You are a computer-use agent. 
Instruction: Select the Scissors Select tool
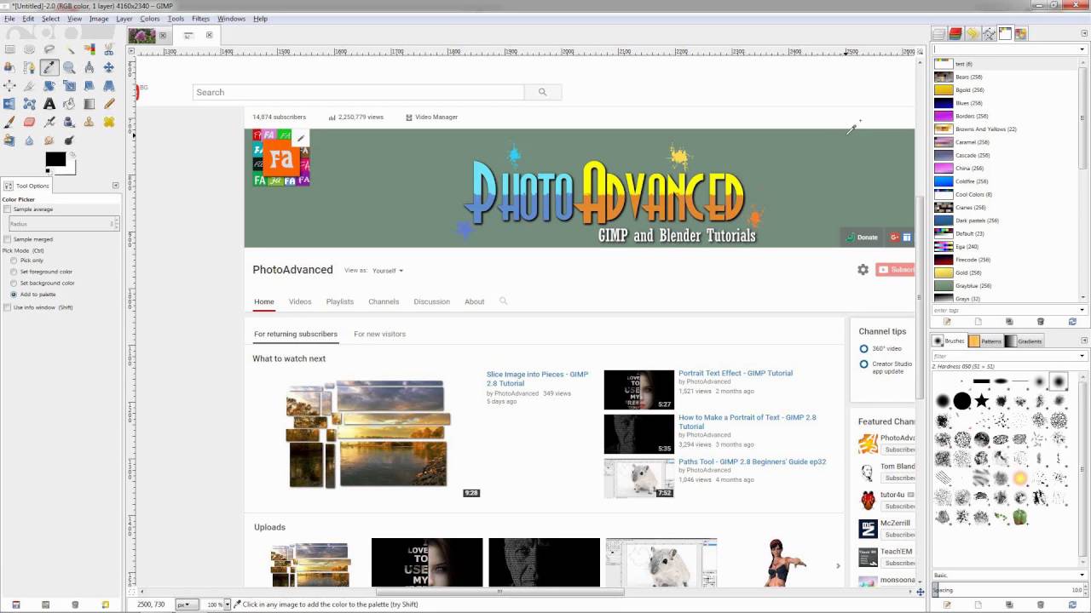pos(109,49)
